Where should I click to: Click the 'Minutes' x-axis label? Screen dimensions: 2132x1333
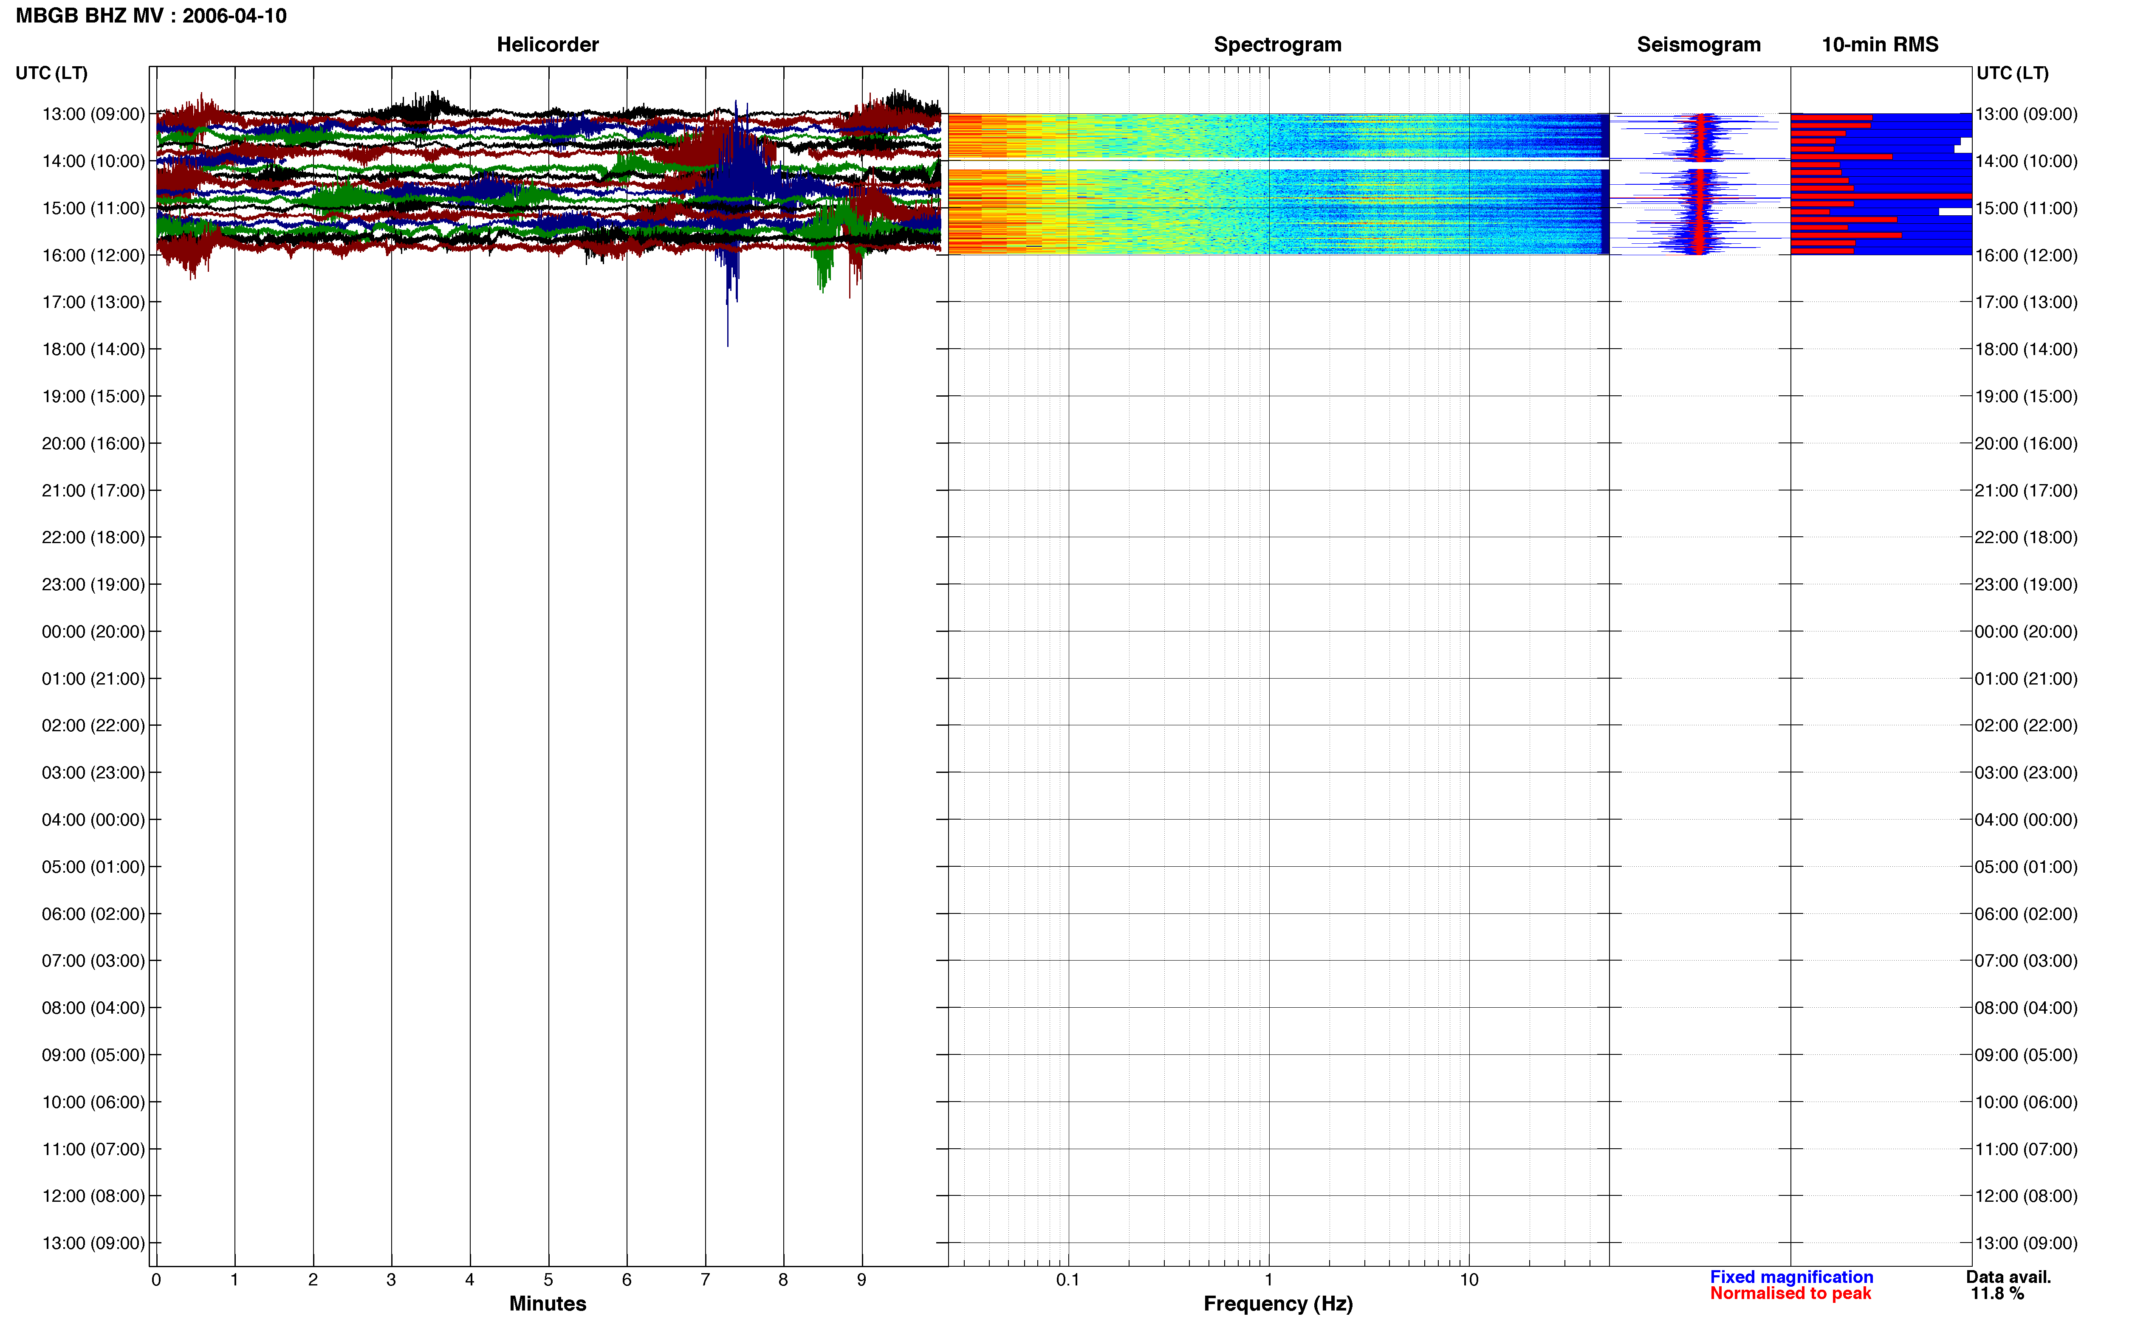click(x=548, y=1304)
